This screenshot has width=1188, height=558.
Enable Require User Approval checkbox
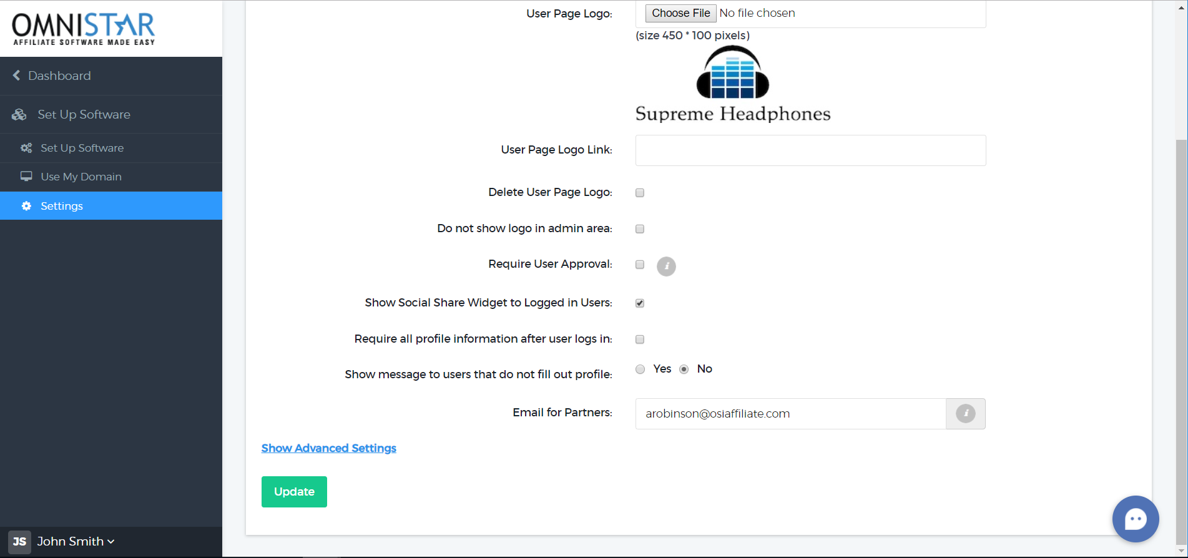[x=640, y=265]
